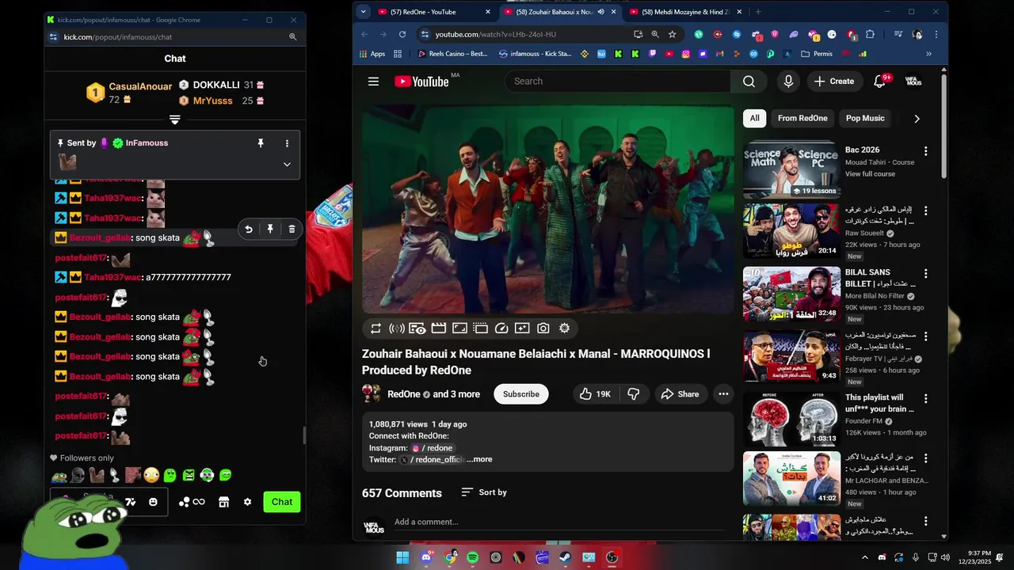Pin message icon in Kick pinned header
The width and height of the screenshot is (1014, 570).
(x=260, y=143)
